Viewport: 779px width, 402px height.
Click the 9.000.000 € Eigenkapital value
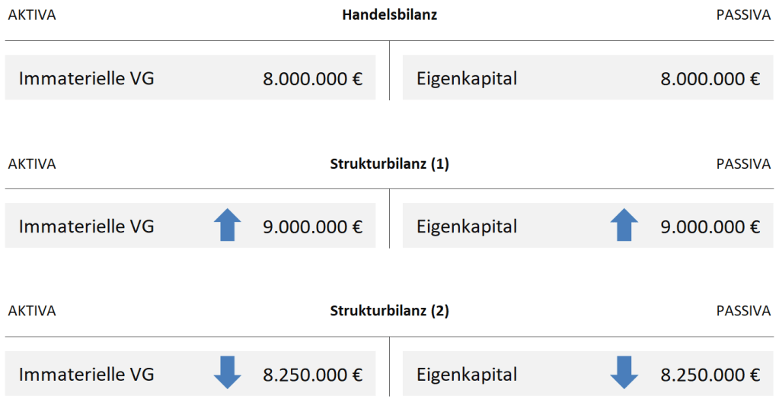click(710, 226)
